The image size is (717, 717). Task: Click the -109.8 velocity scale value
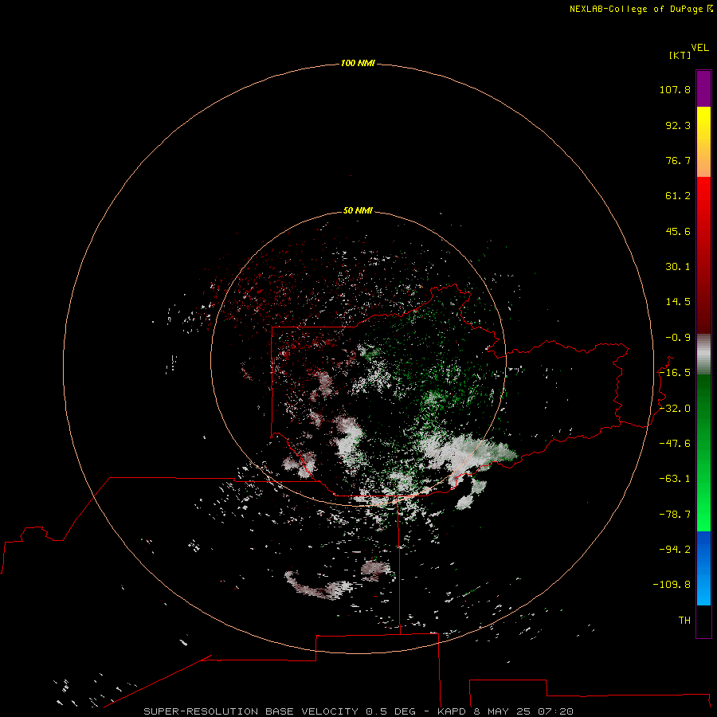(x=672, y=585)
